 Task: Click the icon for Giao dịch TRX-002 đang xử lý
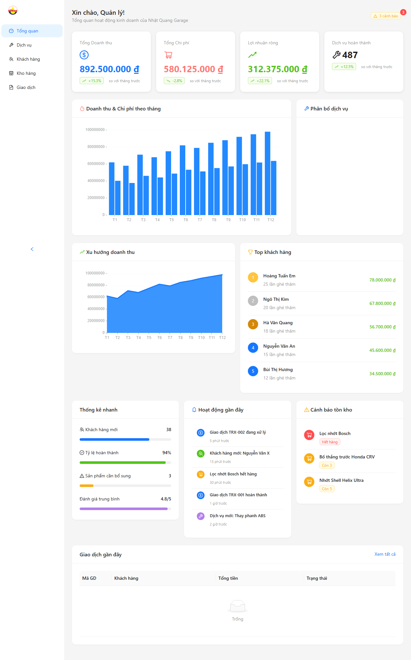pyautogui.click(x=201, y=433)
